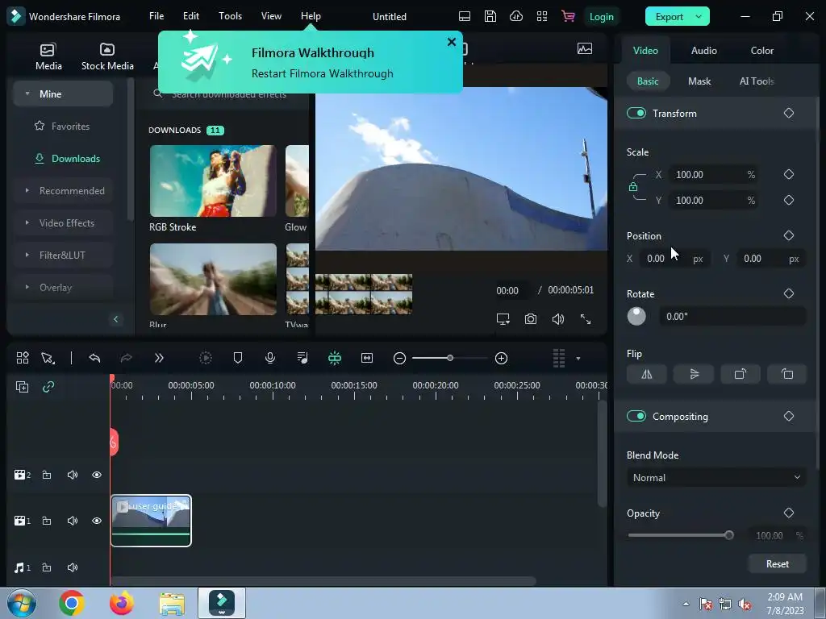
Task: Click the rotate clockwise button
Action: 740,374
